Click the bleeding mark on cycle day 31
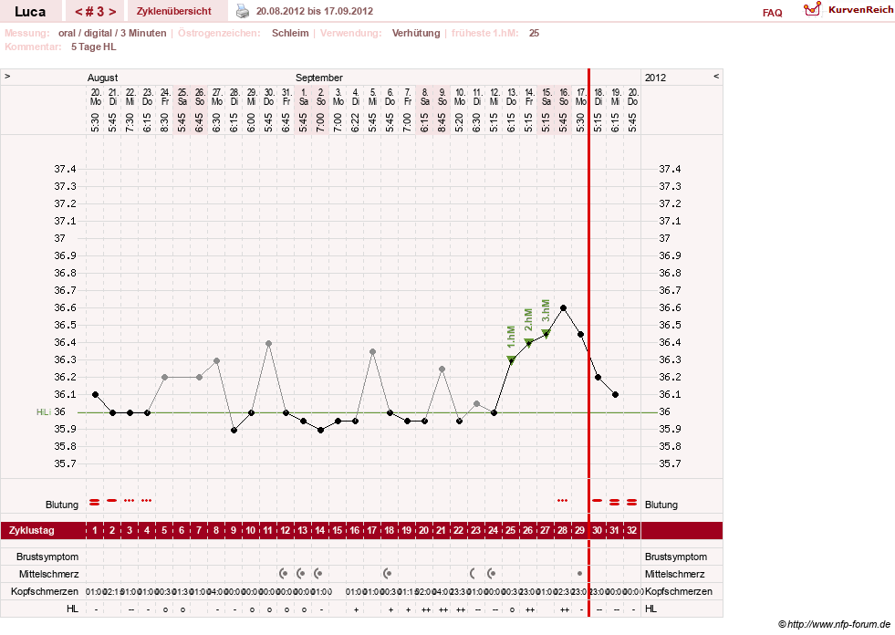Viewport: 895px width, 635px height. (x=614, y=503)
